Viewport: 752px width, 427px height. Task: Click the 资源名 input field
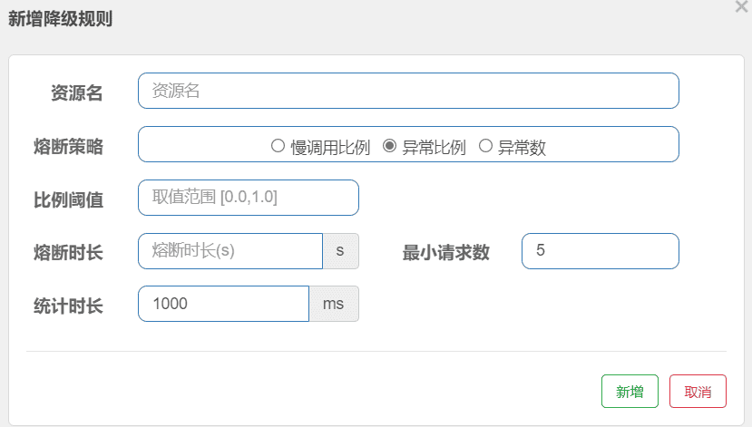[408, 91]
